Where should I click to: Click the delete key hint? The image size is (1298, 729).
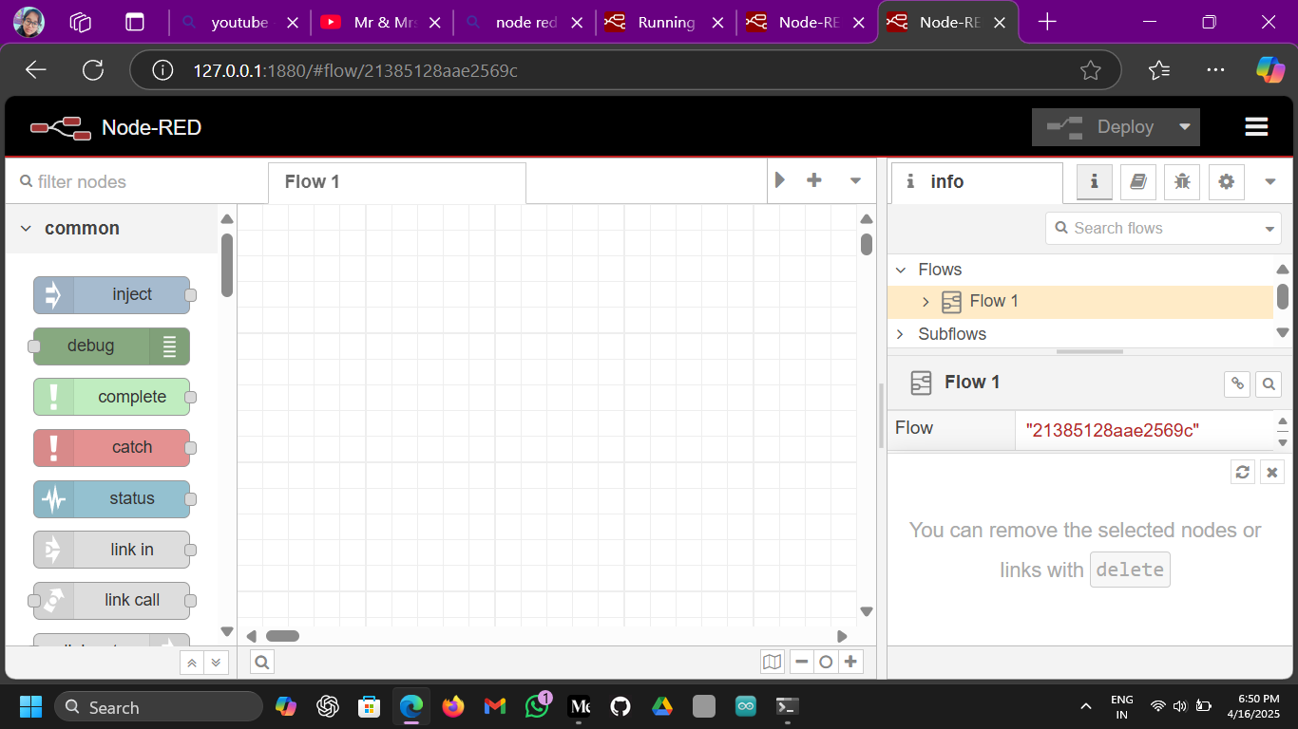[1130, 570]
